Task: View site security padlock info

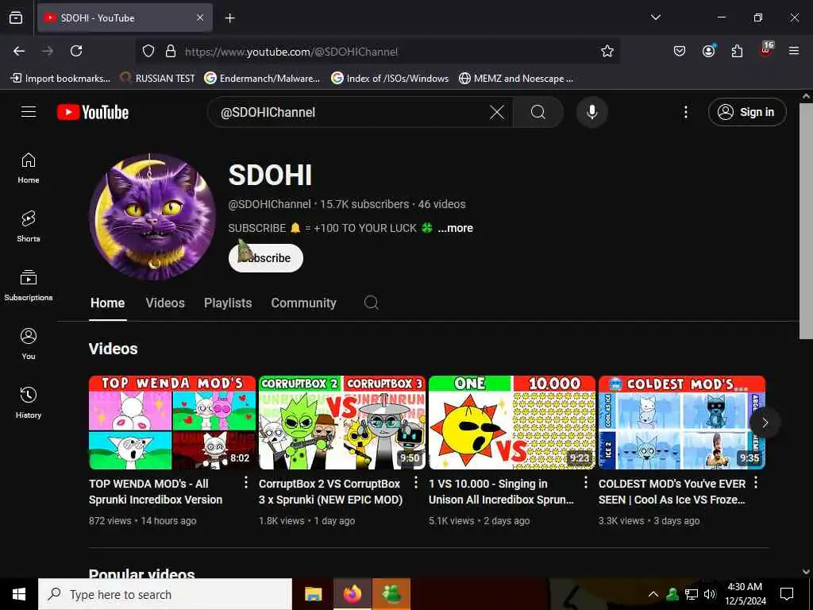Action: (x=171, y=51)
